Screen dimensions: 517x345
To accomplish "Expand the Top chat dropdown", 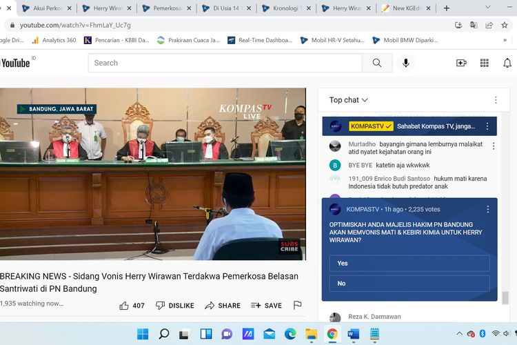I will click(348, 100).
